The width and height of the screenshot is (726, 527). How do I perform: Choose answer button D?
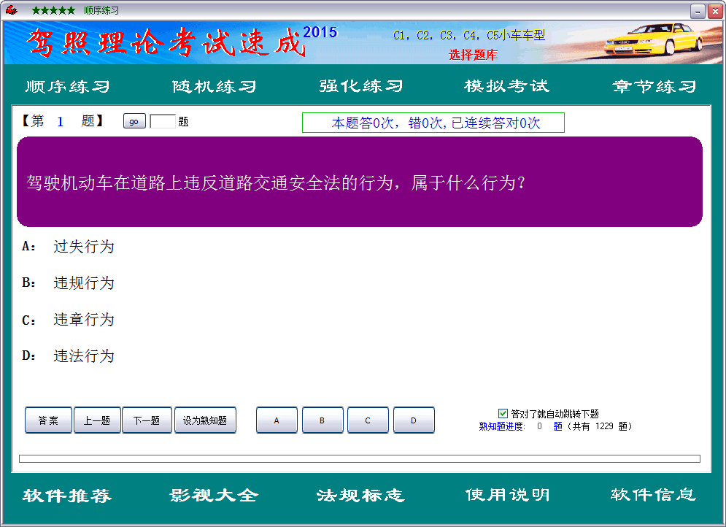click(414, 420)
